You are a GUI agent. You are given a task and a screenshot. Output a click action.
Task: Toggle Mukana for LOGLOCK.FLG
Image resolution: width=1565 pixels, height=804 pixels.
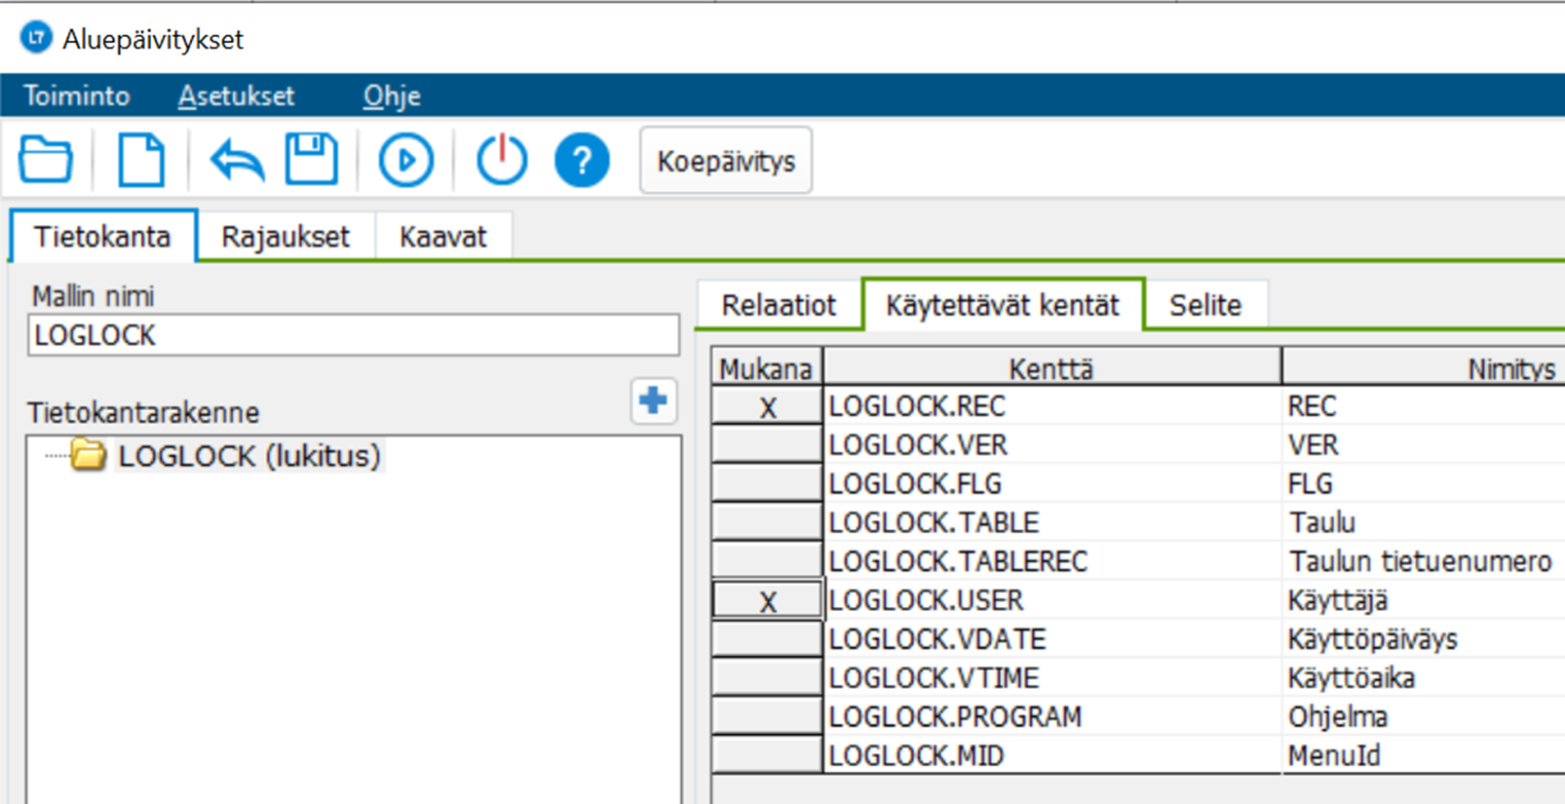click(x=767, y=484)
